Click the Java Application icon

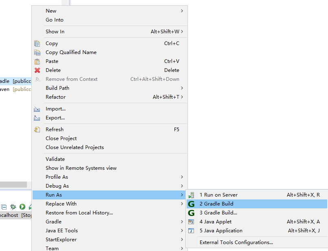[191, 231]
